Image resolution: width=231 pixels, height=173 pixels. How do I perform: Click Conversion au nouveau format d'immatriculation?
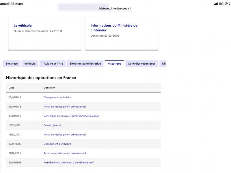pos(71,116)
